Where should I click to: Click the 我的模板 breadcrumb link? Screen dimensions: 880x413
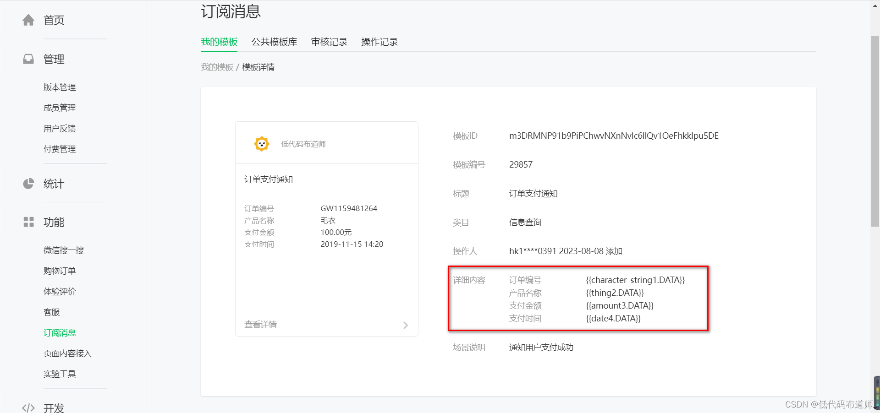[x=217, y=67]
